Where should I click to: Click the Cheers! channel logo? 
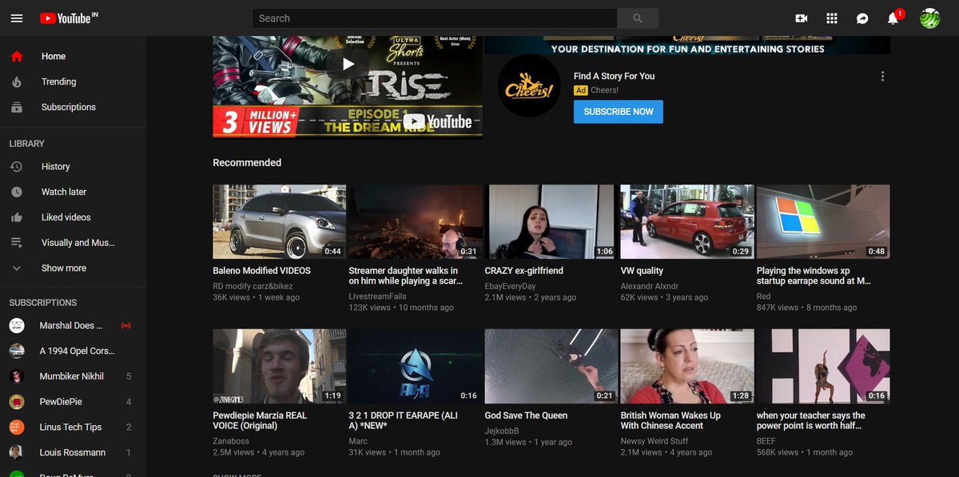click(x=529, y=85)
